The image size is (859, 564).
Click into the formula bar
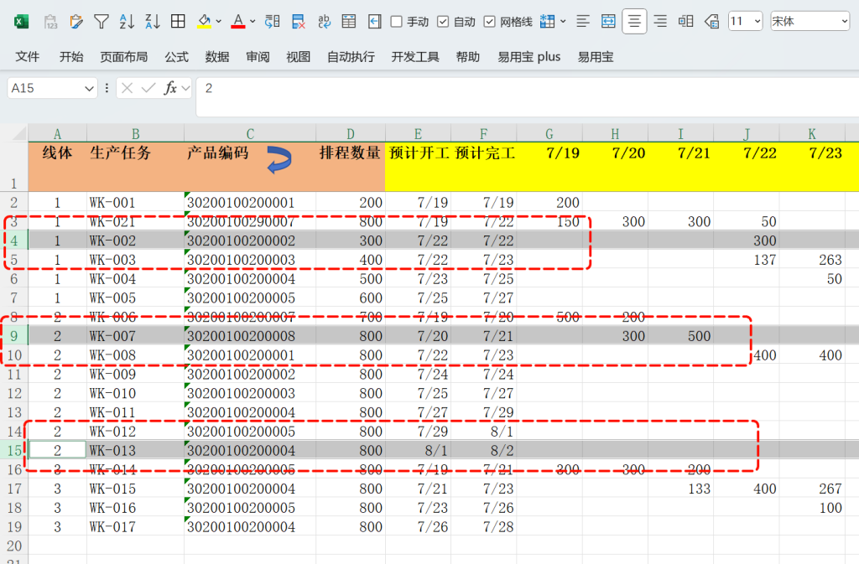coord(528,97)
